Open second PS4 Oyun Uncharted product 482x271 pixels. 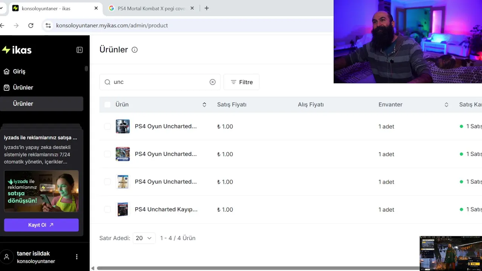(x=166, y=154)
